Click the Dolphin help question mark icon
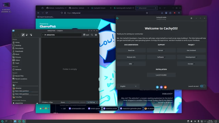Screen dimensions: 219x123 [x=89, y=31]
